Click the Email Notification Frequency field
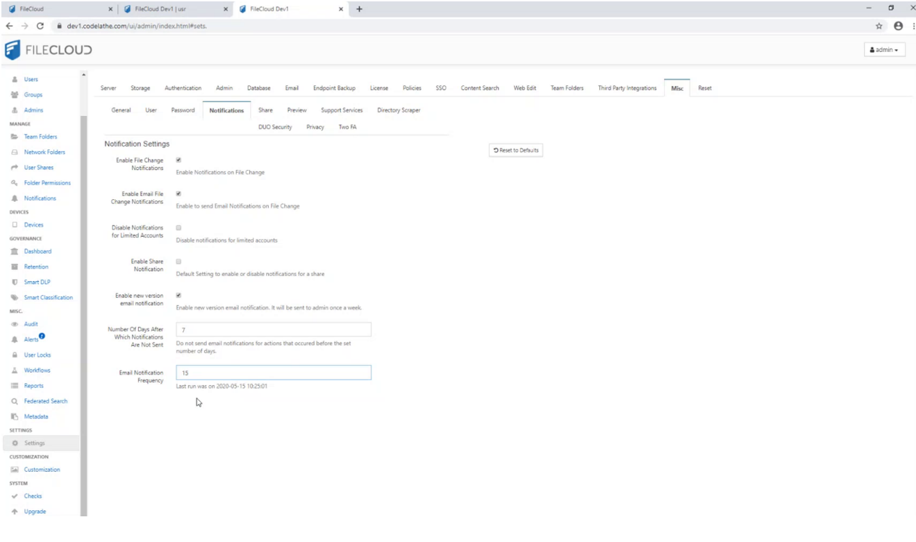This screenshot has height=542, width=916. pos(273,373)
